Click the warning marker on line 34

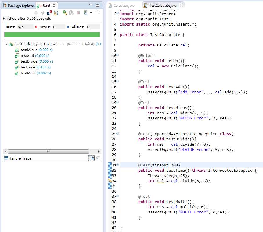[x=110, y=181]
